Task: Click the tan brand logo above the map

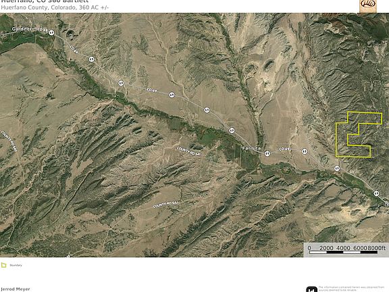Action: point(368,5)
